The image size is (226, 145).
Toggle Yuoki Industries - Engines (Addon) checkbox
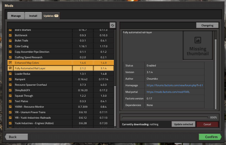coord(10,123)
